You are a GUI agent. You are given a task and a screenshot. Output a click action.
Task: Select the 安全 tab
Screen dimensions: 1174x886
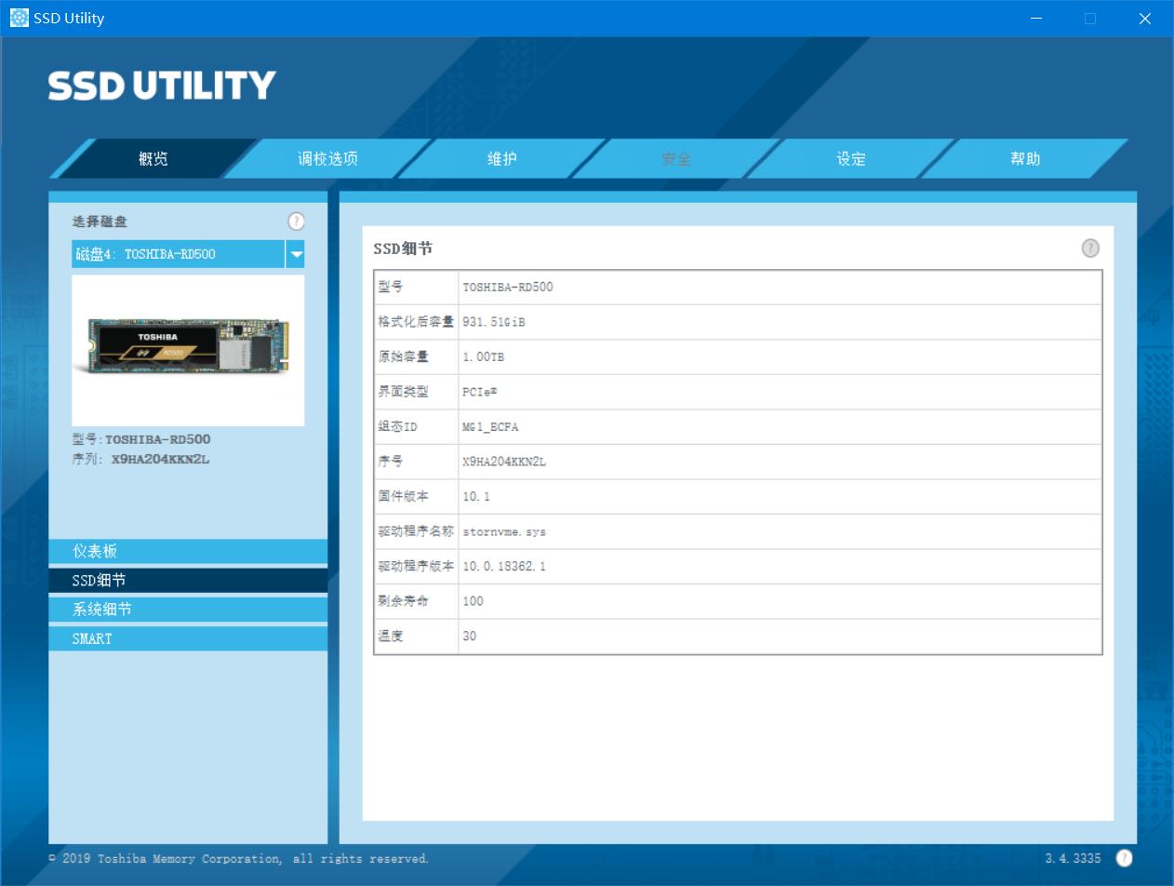pyautogui.click(x=676, y=159)
